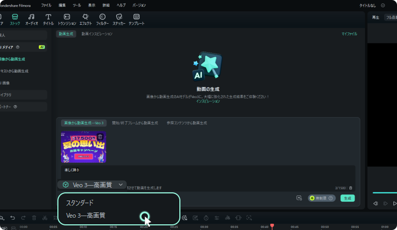Switch to the 動画生成 tab
Viewport: 397px width, 230px height.
(x=66, y=34)
